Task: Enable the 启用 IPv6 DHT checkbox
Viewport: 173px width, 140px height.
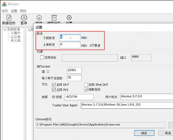Action: pos(86,84)
